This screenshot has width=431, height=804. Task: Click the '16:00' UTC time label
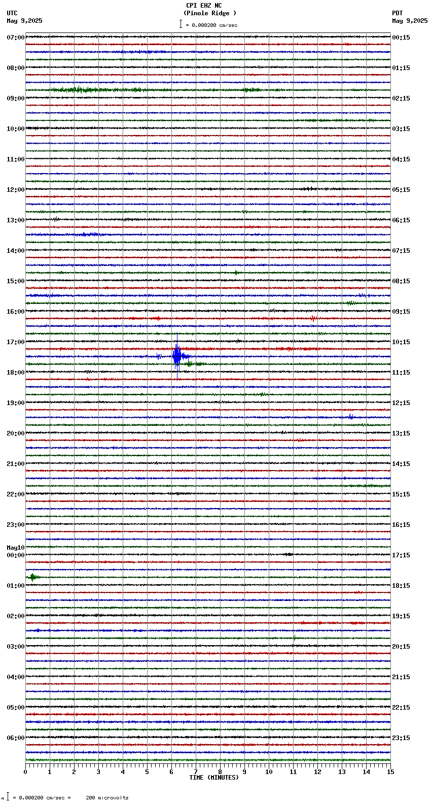click(16, 312)
